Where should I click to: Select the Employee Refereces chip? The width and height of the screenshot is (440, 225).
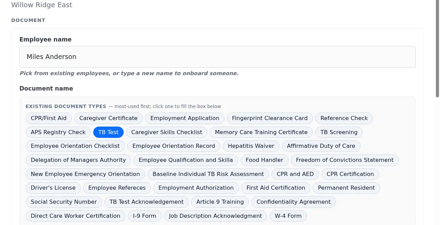[x=117, y=188]
